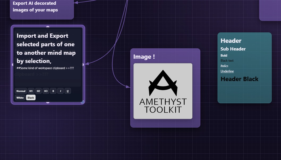Click the left connection handle of the editing node

point(13,65)
